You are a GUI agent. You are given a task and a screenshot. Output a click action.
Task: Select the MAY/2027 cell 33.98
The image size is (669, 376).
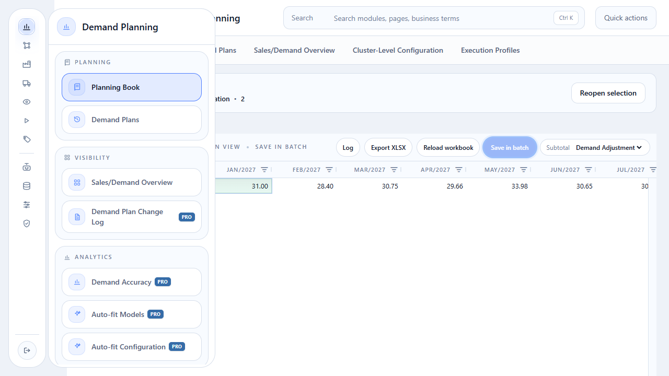[x=499, y=186]
